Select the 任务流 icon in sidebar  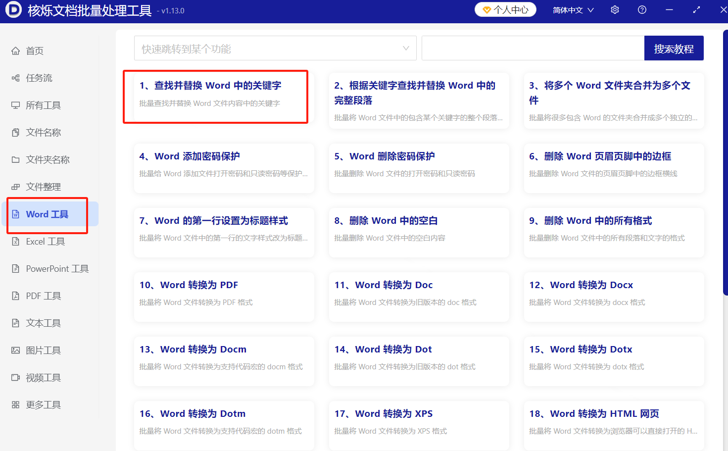[16, 78]
